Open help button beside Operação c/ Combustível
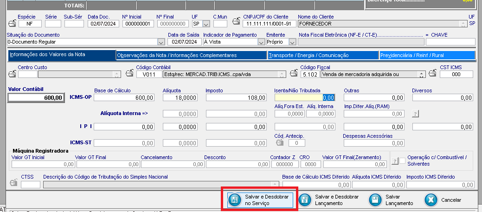The width and height of the screenshot is (482, 212). click(395, 161)
